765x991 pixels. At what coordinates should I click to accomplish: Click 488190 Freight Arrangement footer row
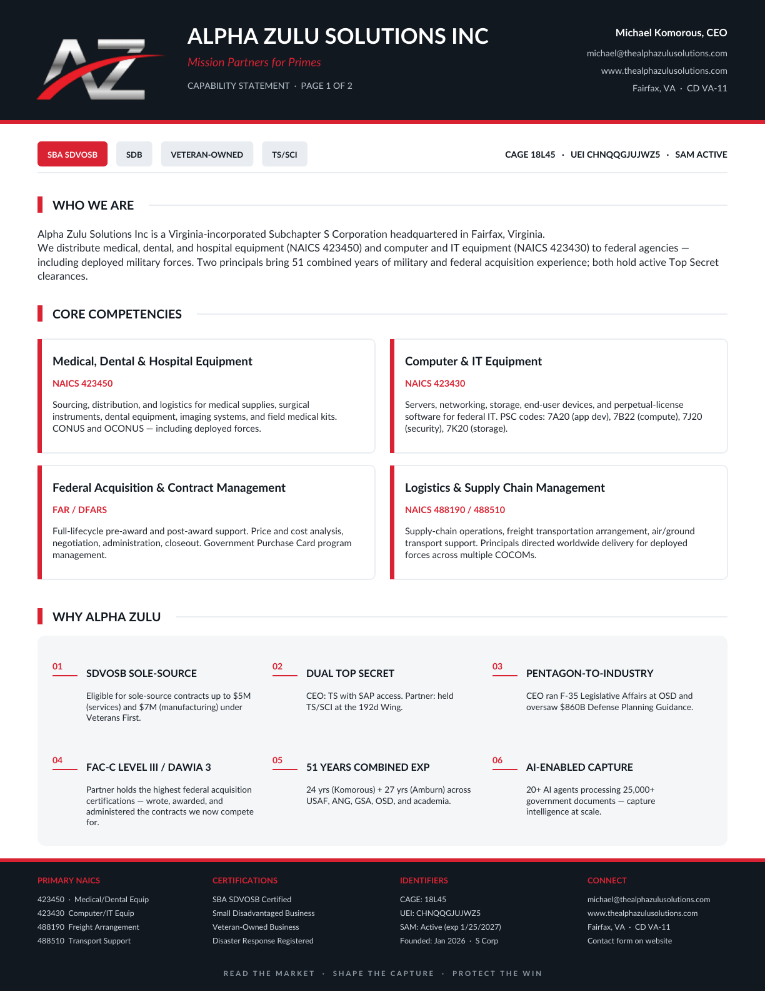pos(88,927)
